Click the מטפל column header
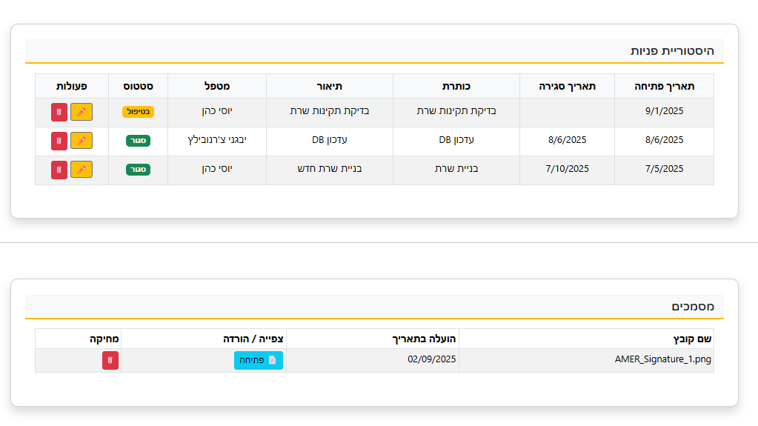 (217, 87)
